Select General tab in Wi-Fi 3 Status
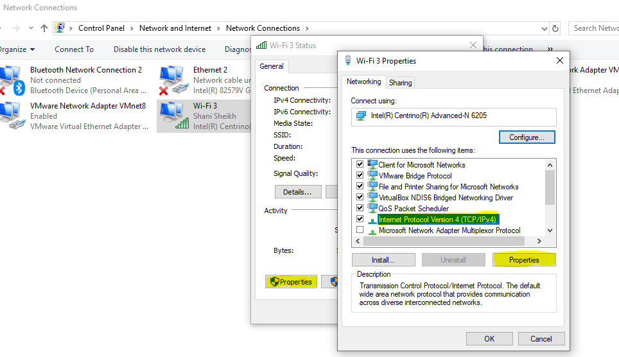The height and width of the screenshot is (357, 619). click(x=272, y=66)
